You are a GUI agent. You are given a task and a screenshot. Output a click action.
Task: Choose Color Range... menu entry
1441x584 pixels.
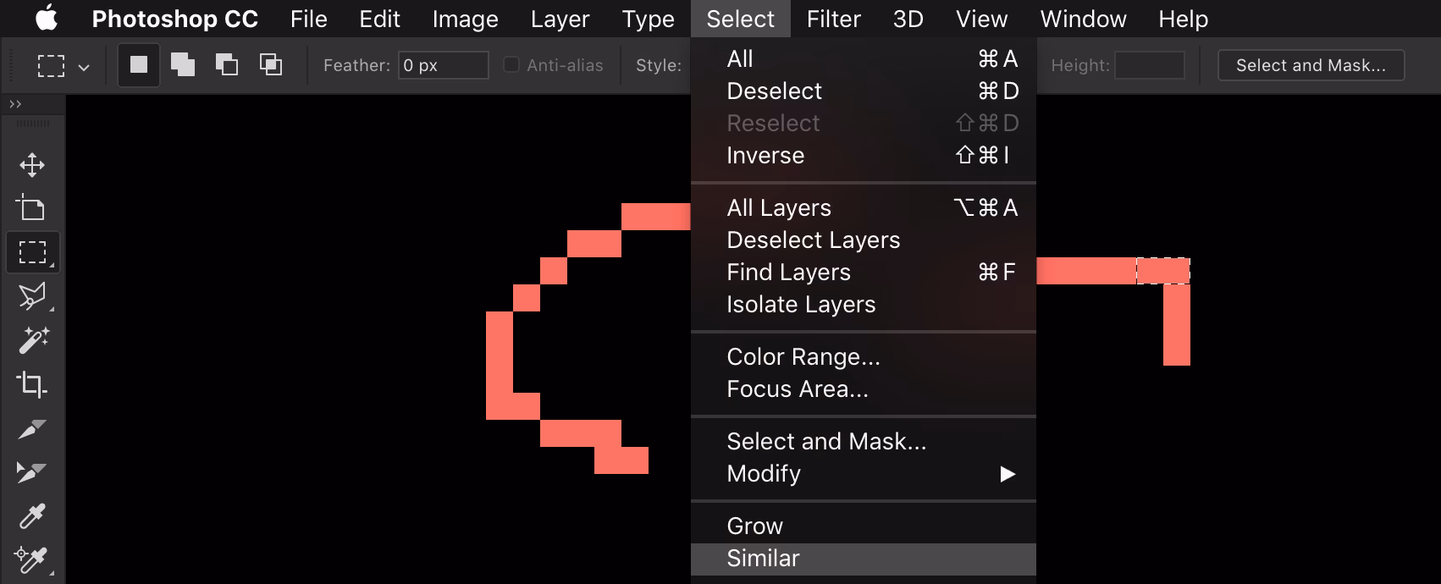coord(864,356)
